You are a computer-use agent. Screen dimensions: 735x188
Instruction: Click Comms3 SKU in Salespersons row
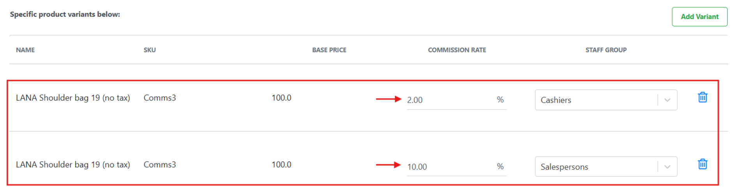tap(160, 165)
